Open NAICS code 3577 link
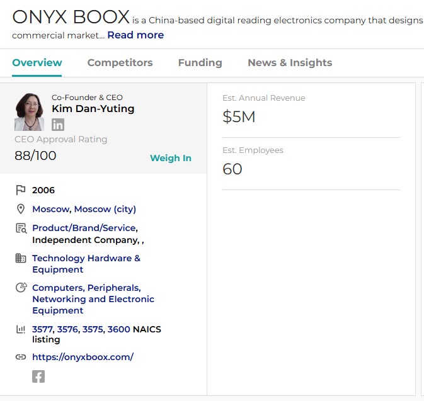Image resolution: width=424 pixels, height=401 pixels. (42, 329)
